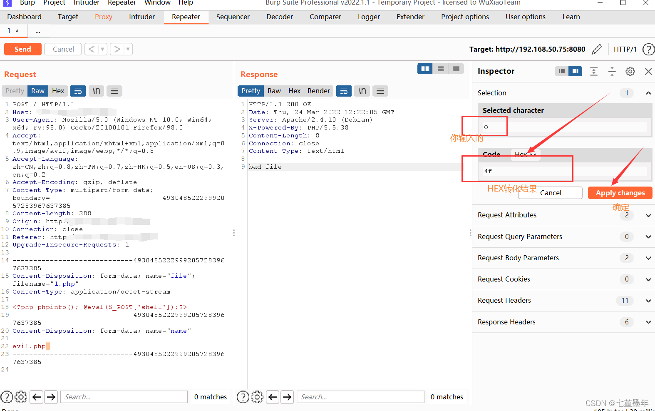655x411 pixels.
Task: Cancel the Inspector character edit
Action: pos(550,193)
